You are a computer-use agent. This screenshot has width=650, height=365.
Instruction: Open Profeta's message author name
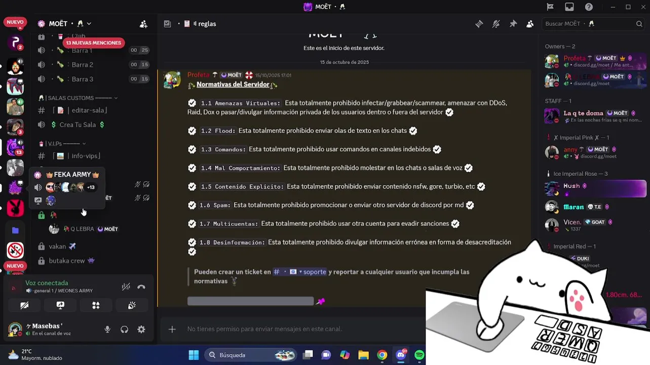tap(198, 75)
